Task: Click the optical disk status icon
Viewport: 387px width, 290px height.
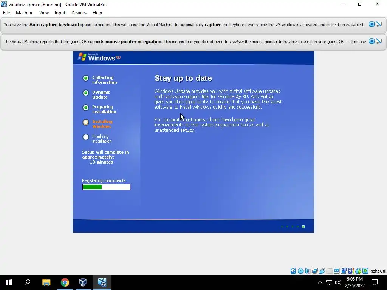Action: tap(300, 271)
